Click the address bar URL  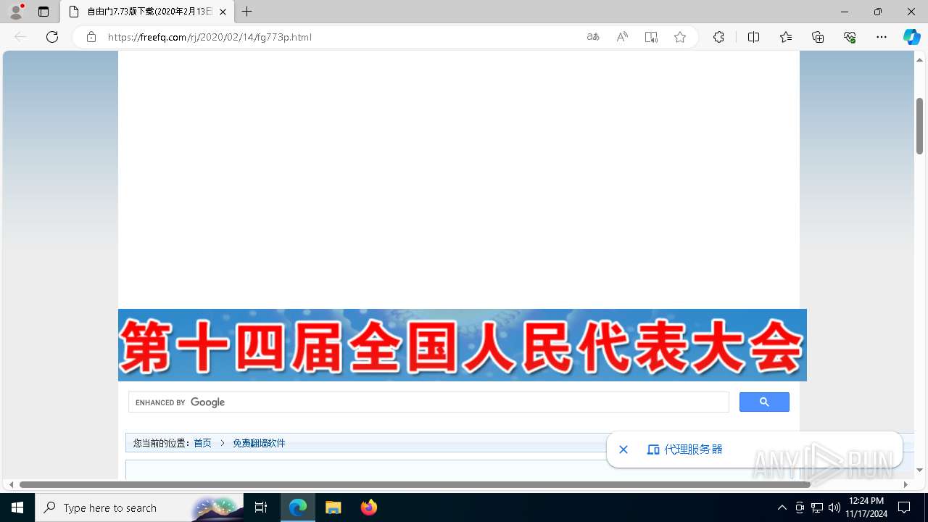click(x=210, y=37)
